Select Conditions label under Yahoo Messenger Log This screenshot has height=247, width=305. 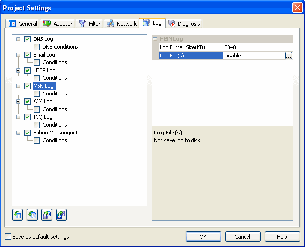tap(55, 140)
